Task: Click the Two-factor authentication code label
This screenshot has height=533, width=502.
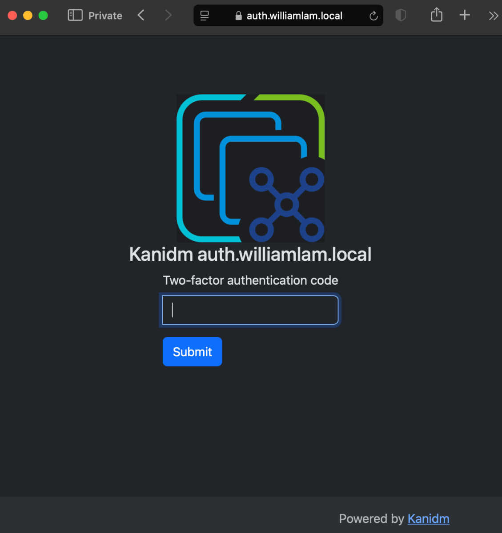Action: click(250, 280)
